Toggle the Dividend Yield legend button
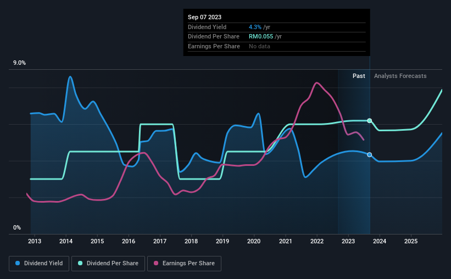The width and height of the screenshot is (451, 279). (x=39, y=264)
